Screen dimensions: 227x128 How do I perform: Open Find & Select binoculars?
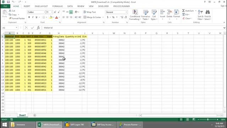coord(207,15)
